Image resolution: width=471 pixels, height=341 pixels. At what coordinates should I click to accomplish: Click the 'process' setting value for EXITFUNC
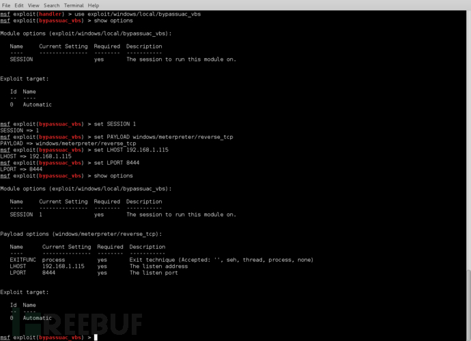(53, 260)
